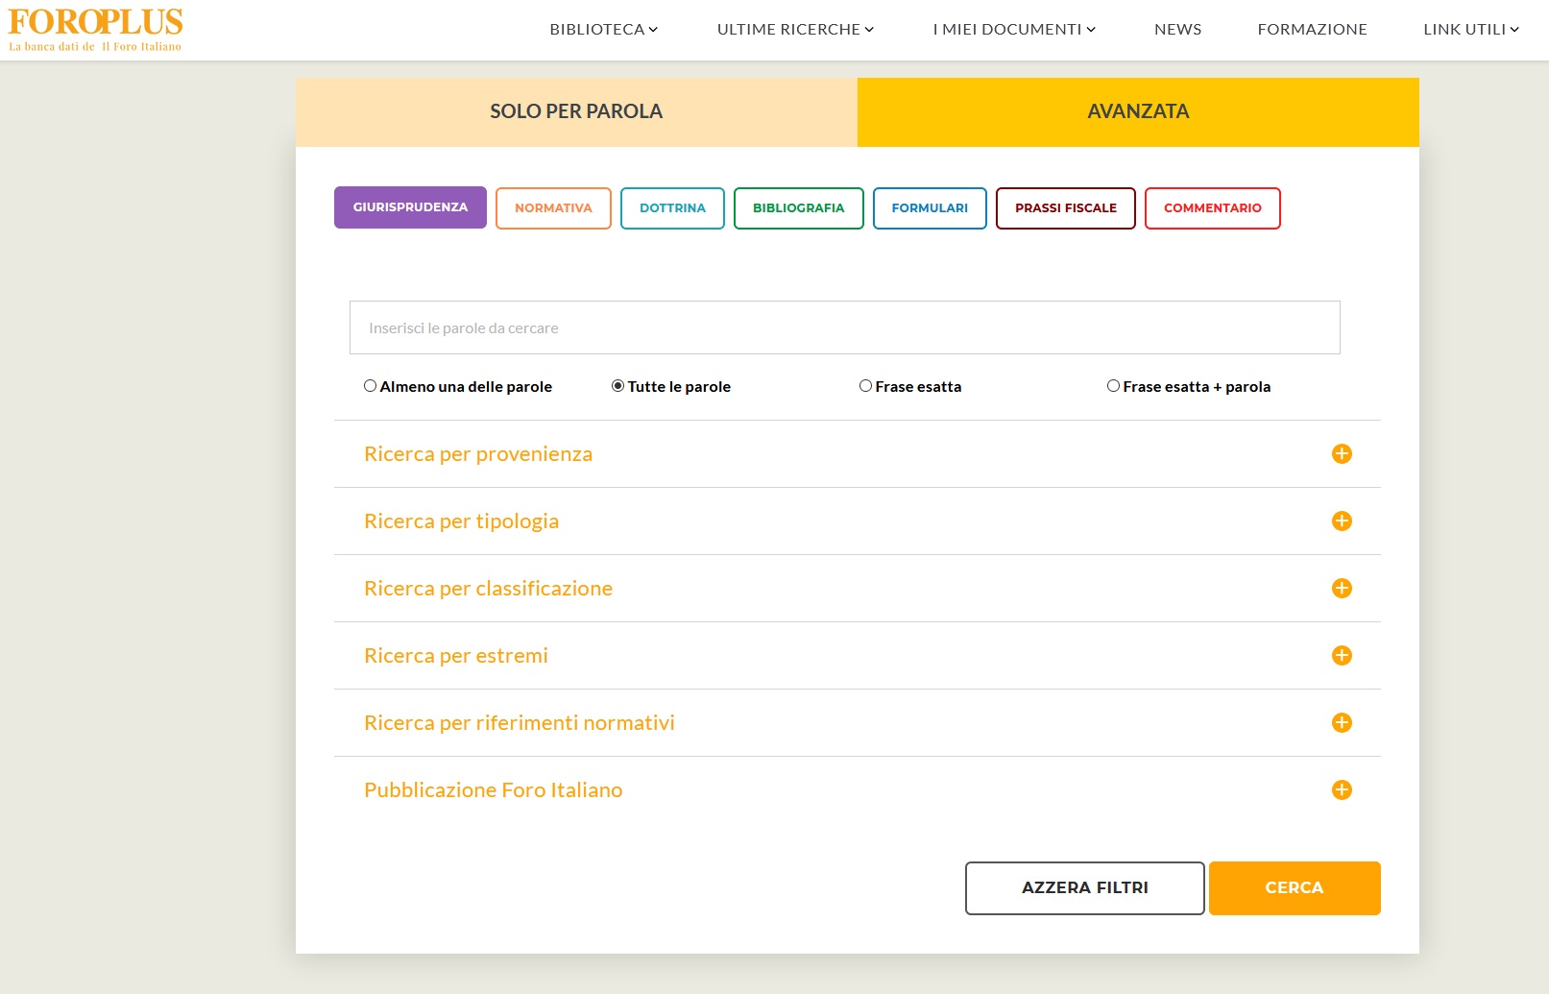Select Frase esatta + parola option
Screen dimensions: 1549x994
pyautogui.click(x=1113, y=386)
